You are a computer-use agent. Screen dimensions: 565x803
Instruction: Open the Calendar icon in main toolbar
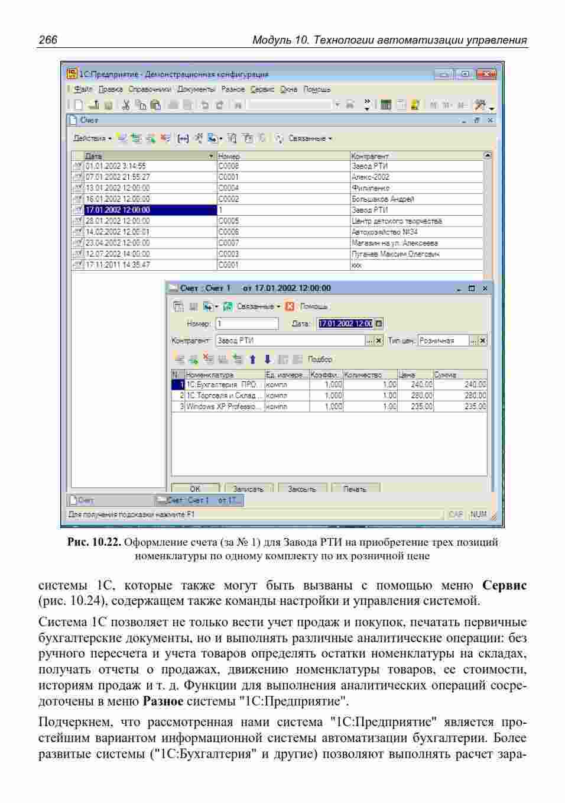[401, 105]
